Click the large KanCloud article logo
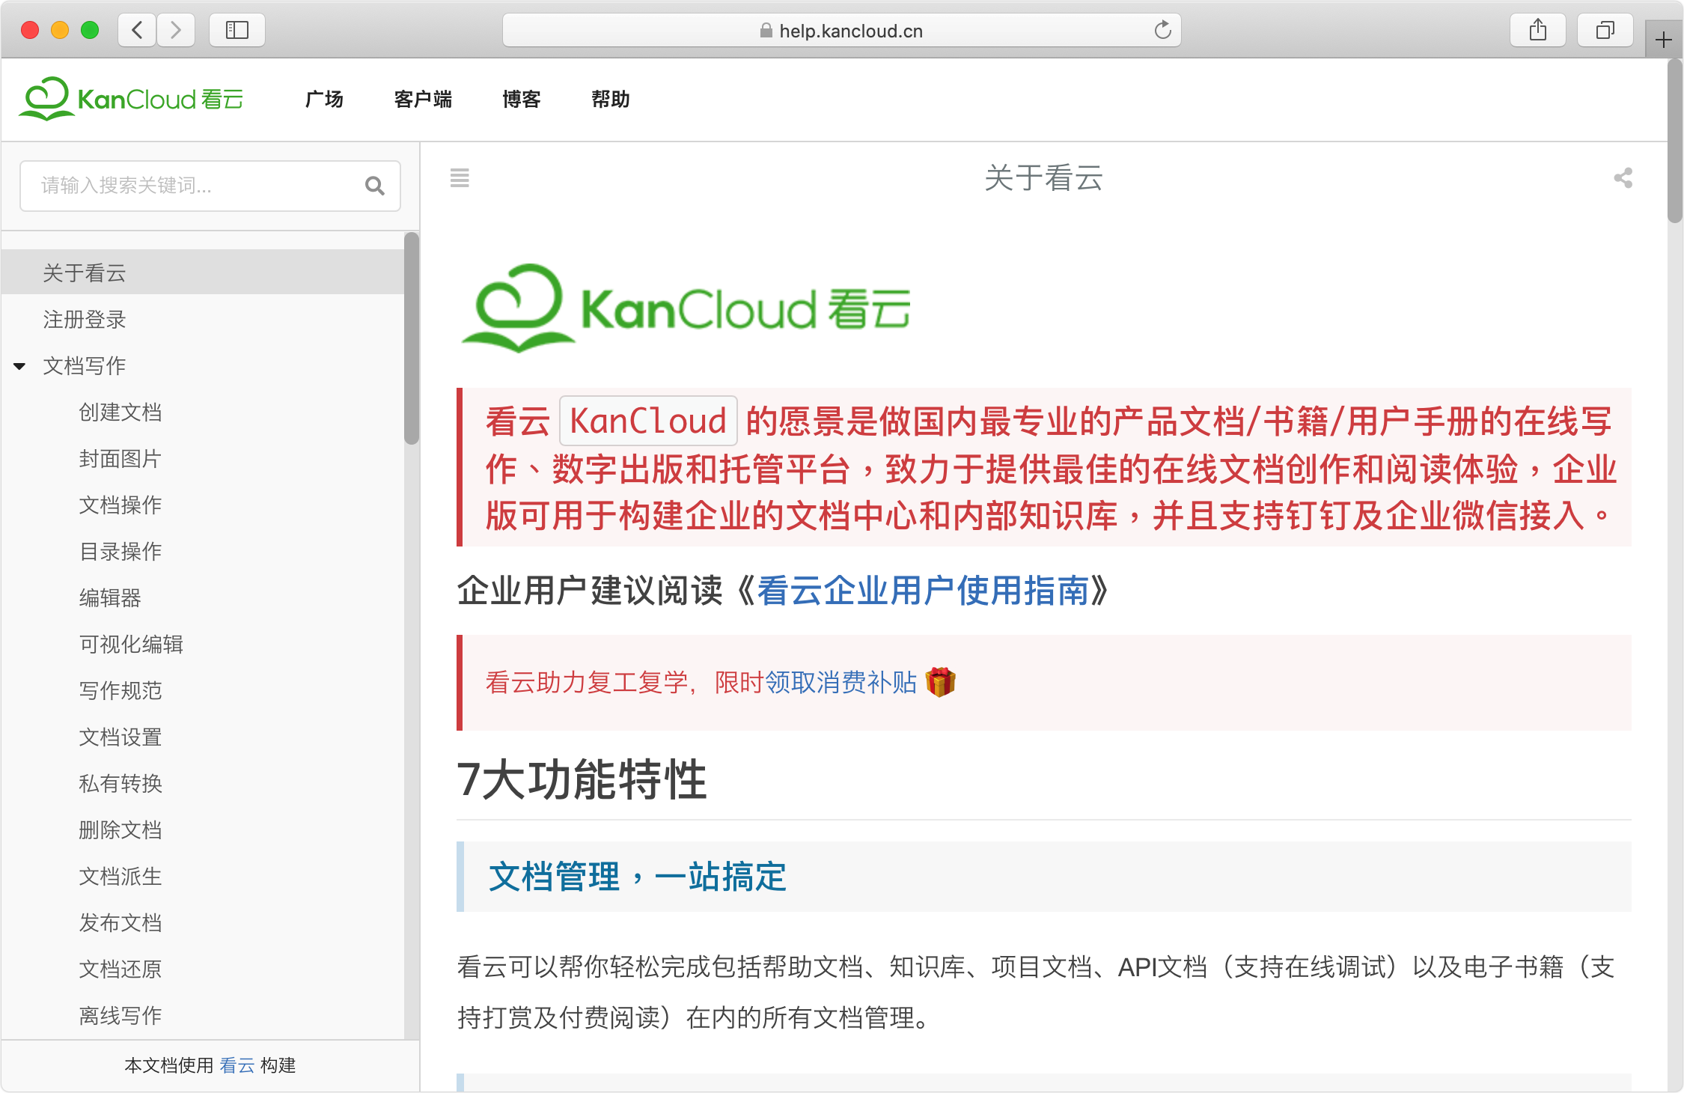Image resolution: width=1684 pixels, height=1093 pixels. tap(686, 308)
